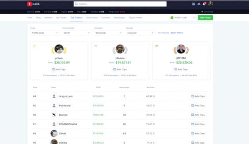Viewport: 249px width, 144px height.
Task: Go to the Feed tab
Action: point(30,18)
